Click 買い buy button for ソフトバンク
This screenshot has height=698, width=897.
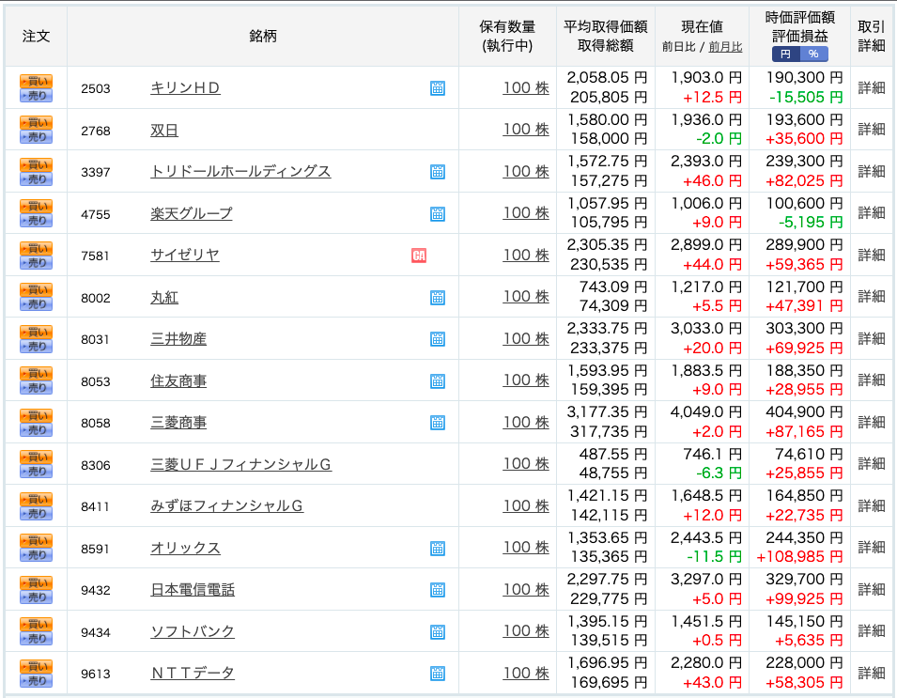pos(36,624)
